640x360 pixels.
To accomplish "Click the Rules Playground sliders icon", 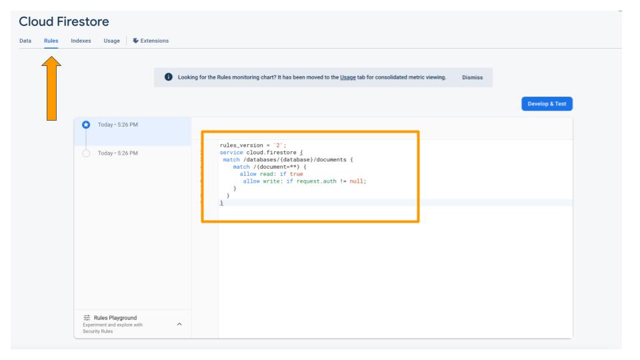I will pyautogui.click(x=87, y=317).
